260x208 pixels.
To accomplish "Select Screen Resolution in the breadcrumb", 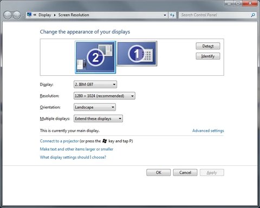I will click(74, 15).
